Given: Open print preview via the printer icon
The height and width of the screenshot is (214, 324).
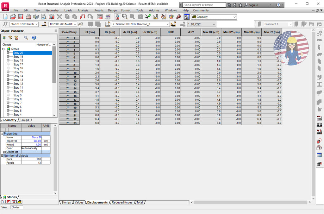Looking at the screenshot, I should [28, 17].
